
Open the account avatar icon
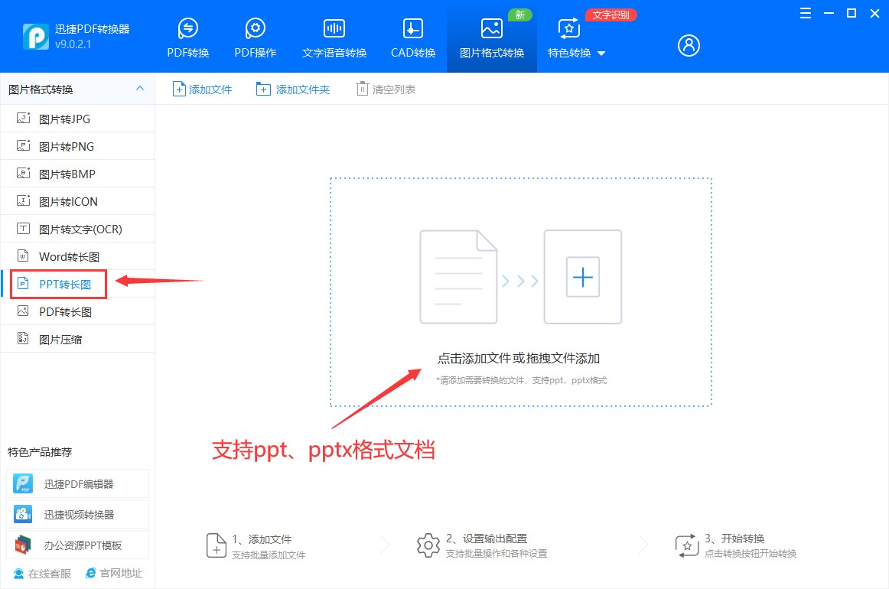[688, 45]
